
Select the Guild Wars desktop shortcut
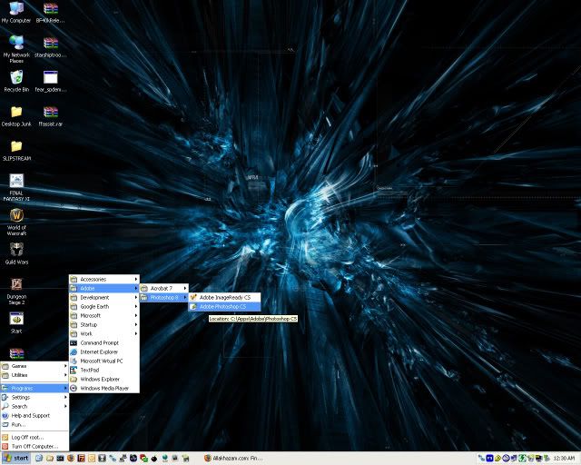[x=16, y=250]
